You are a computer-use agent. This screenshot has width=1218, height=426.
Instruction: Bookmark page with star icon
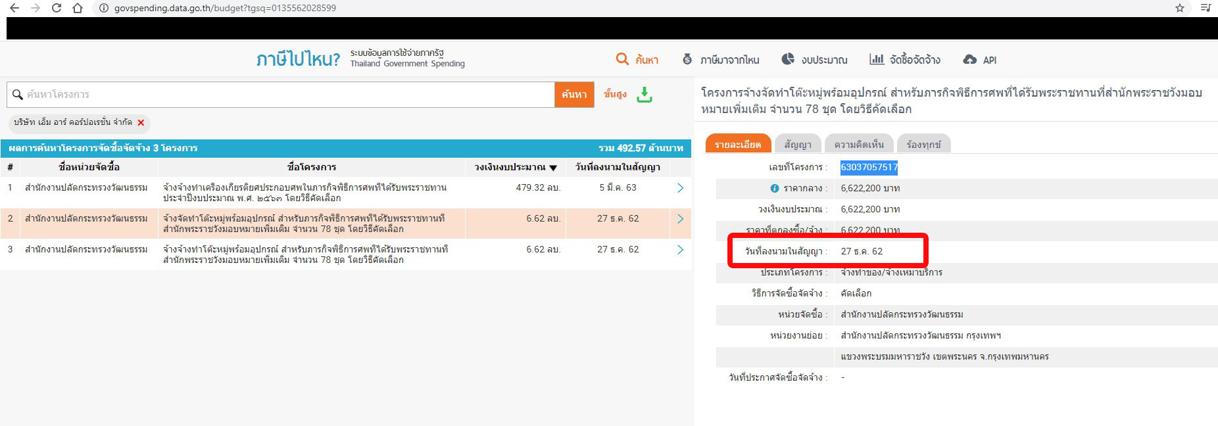[x=1179, y=8]
